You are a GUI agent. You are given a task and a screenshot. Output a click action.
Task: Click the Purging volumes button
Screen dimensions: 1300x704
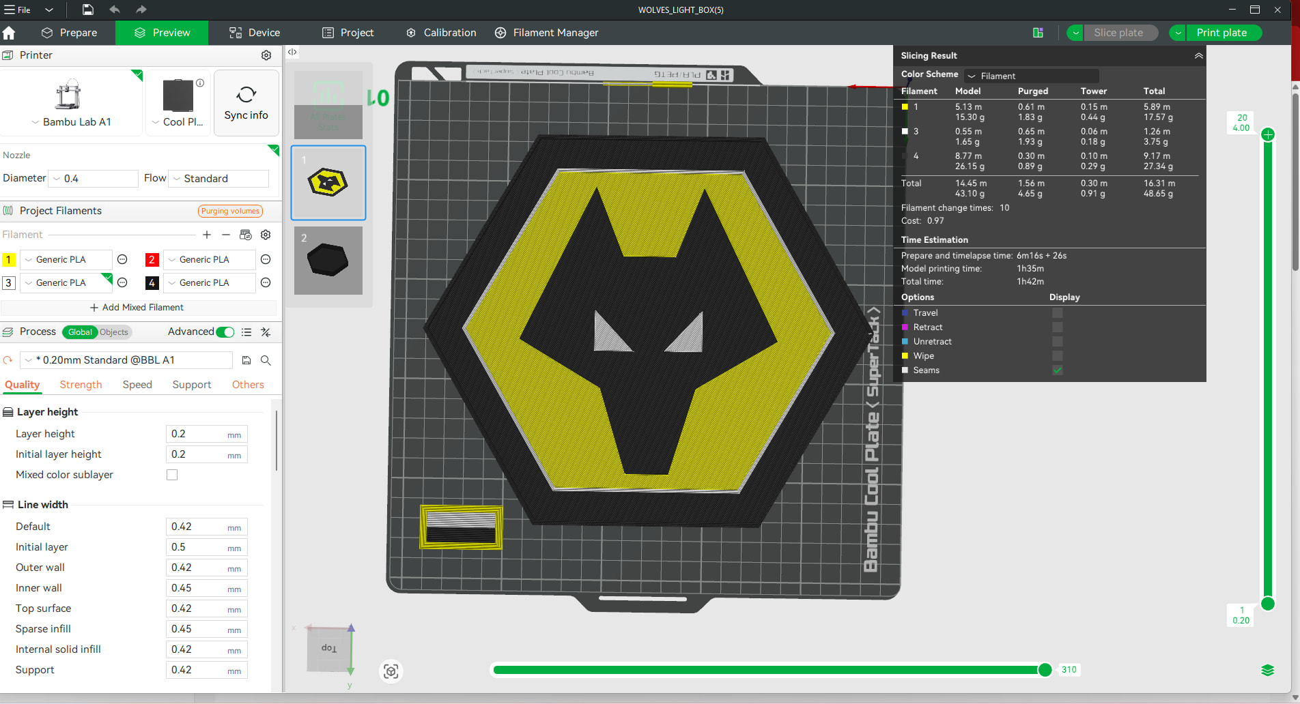coord(230,211)
